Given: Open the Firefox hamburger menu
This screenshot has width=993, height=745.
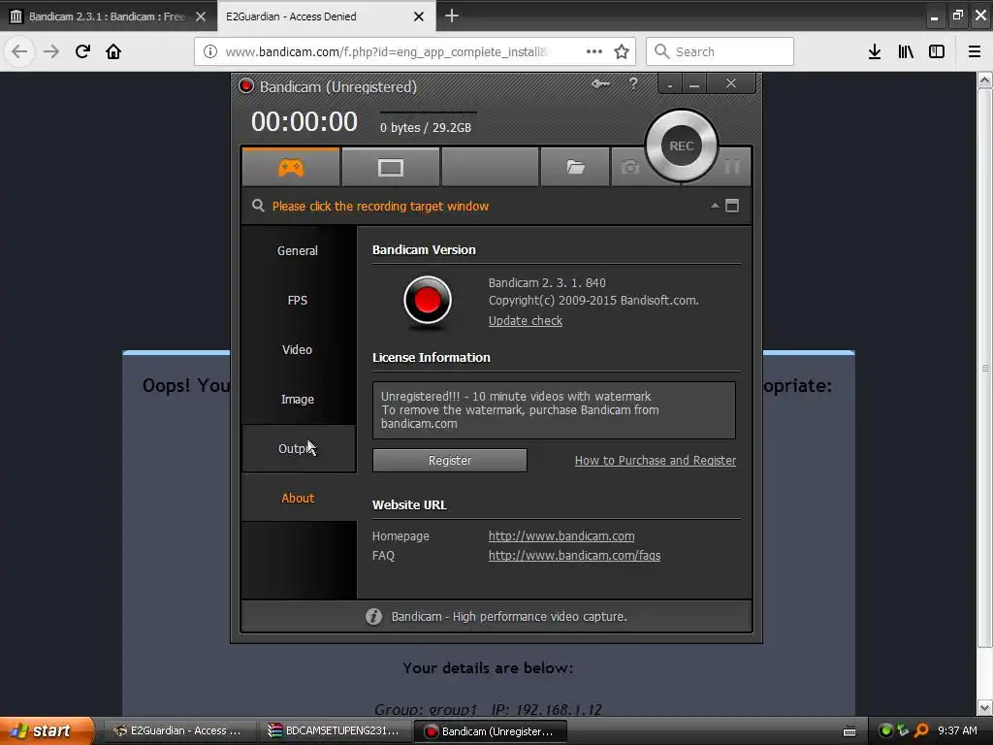Looking at the screenshot, I should point(975,51).
